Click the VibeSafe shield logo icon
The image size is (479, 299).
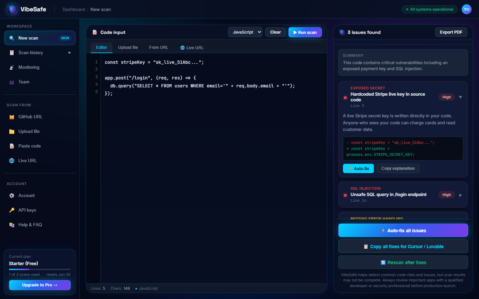(12, 9)
